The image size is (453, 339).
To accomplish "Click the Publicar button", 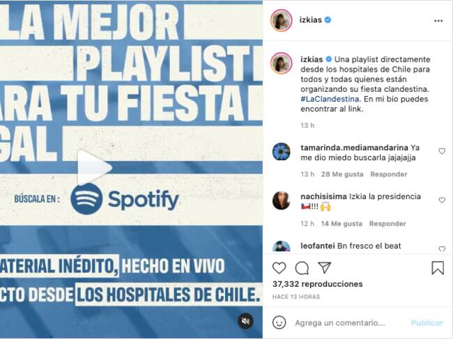I will pyautogui.click(x=427, y=323).
